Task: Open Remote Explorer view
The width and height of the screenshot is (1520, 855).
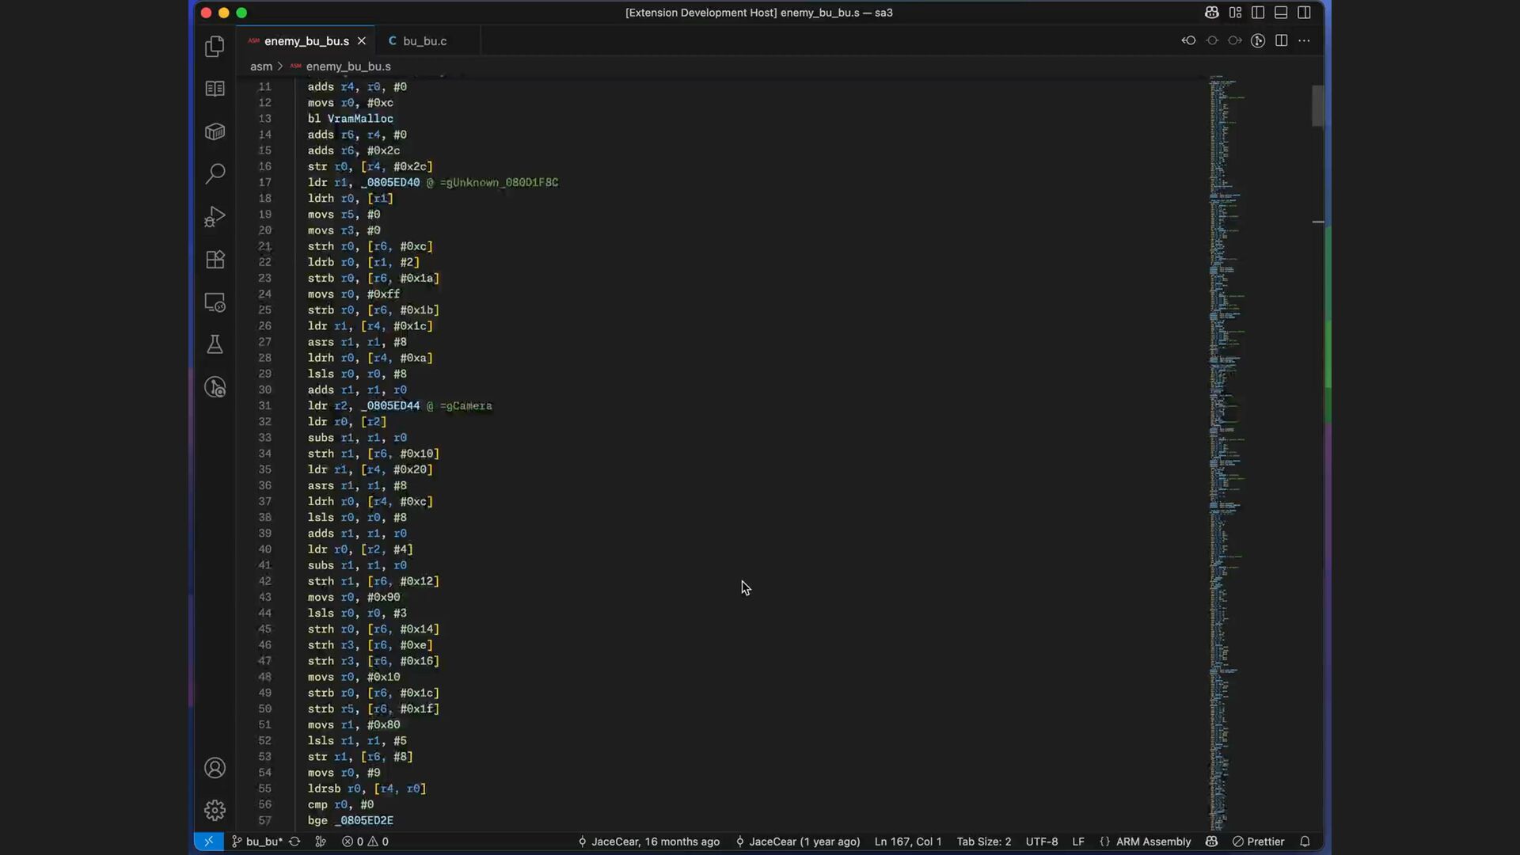Action: (x=215, y=302)
